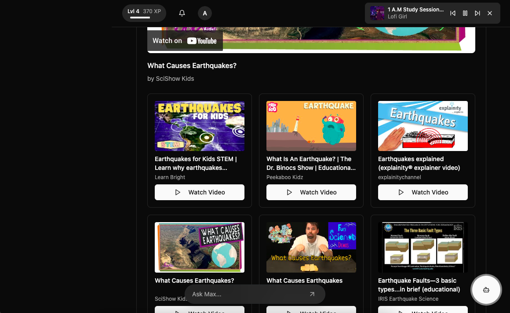Click the Lofi Girl artist label

point(397,17)
